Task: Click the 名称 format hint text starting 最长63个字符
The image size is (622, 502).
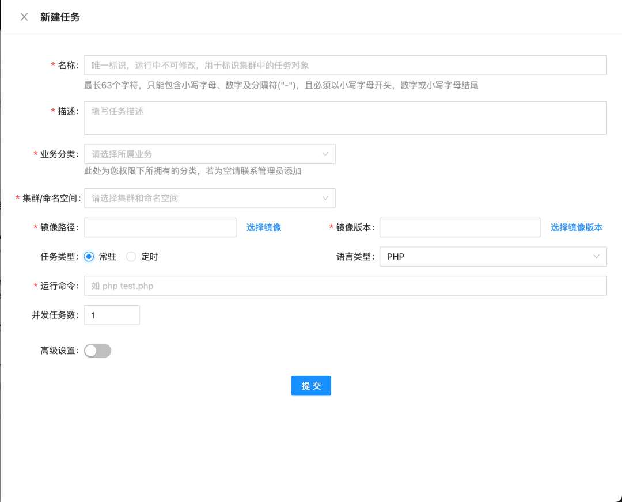Action: coord(281,85)
